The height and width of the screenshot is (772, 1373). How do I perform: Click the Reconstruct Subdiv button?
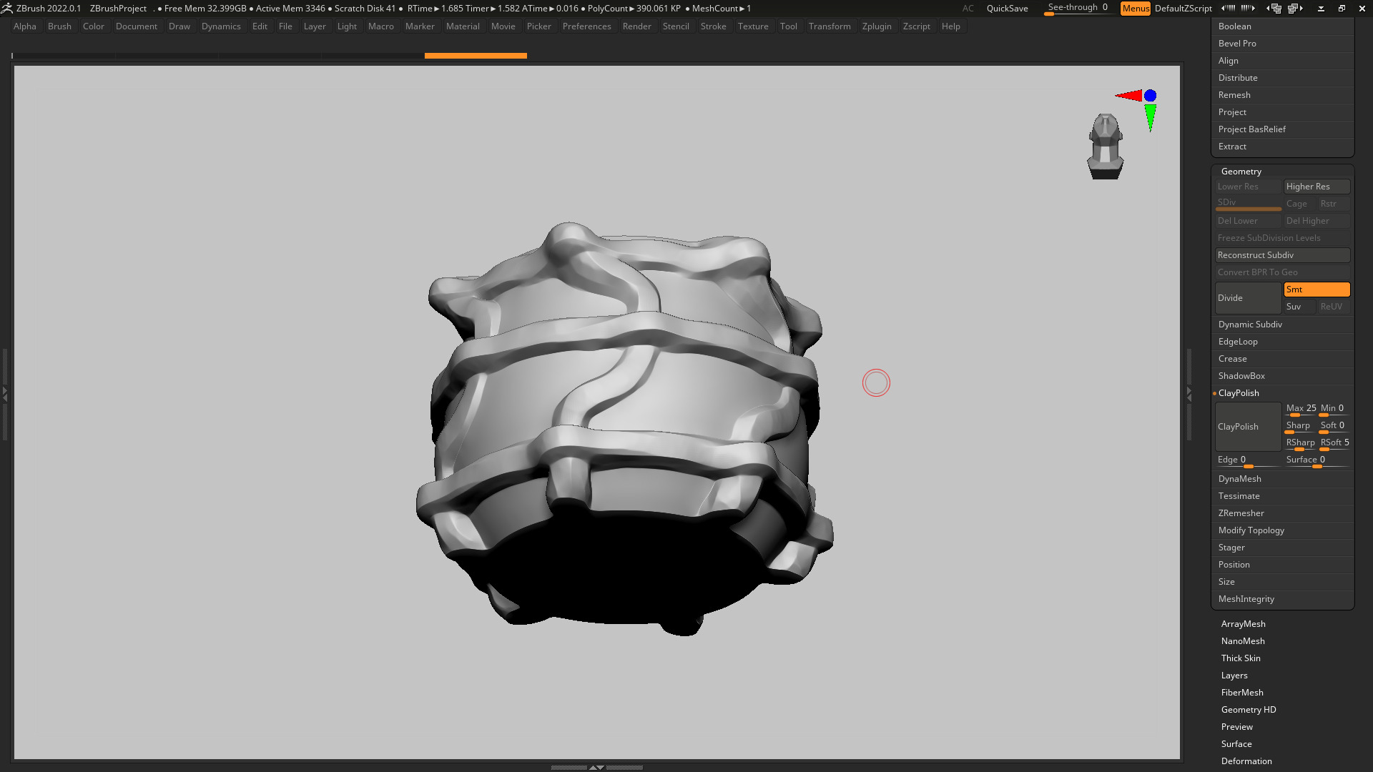1282,255
